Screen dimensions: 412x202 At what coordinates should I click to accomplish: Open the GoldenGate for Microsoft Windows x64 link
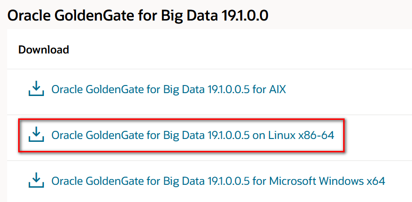tap(218, 181)
